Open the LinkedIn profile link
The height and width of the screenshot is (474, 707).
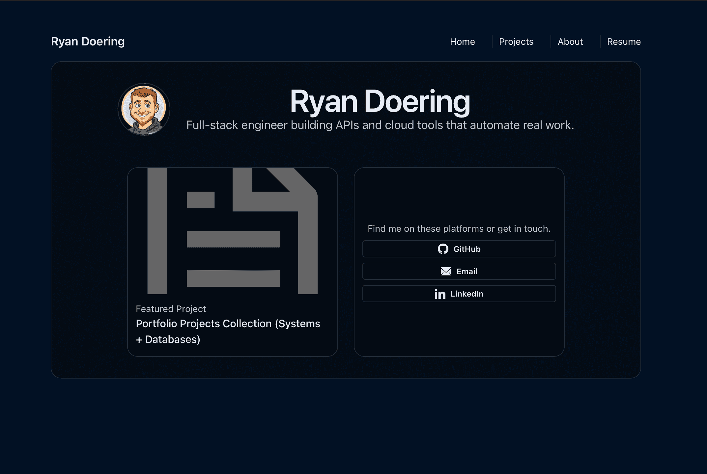(x=459, y=294)
